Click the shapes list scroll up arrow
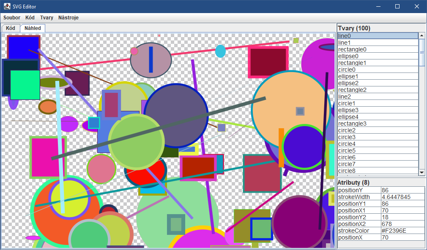Image resolution: width=427 pixels, height=250 pixels. pyautogui.click(x=422, y=35)
